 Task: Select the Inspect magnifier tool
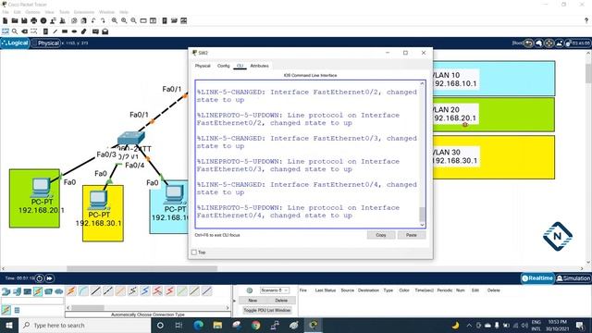(x=15, y=31)
